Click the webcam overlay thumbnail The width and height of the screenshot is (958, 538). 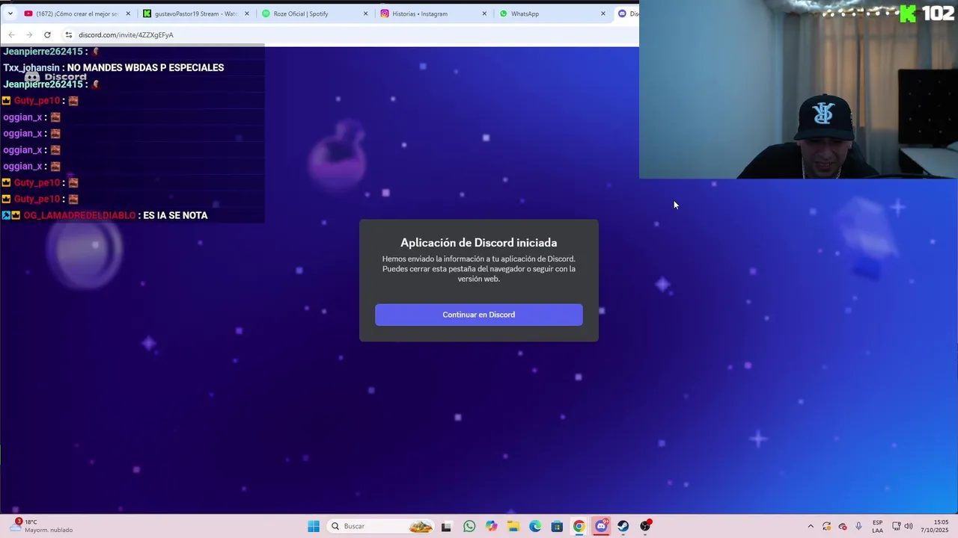coord(799,90)
